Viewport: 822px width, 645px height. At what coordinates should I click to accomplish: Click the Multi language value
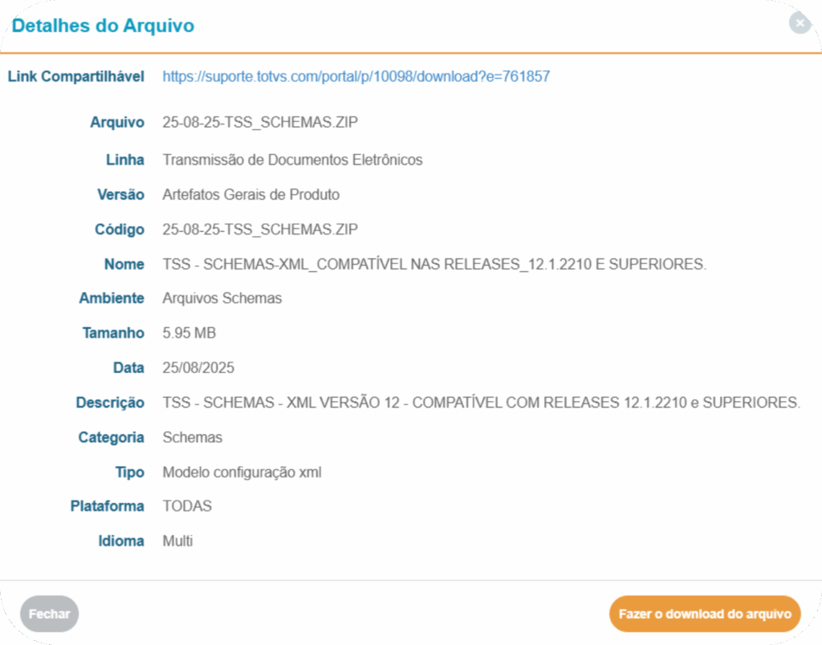point(177,541)
